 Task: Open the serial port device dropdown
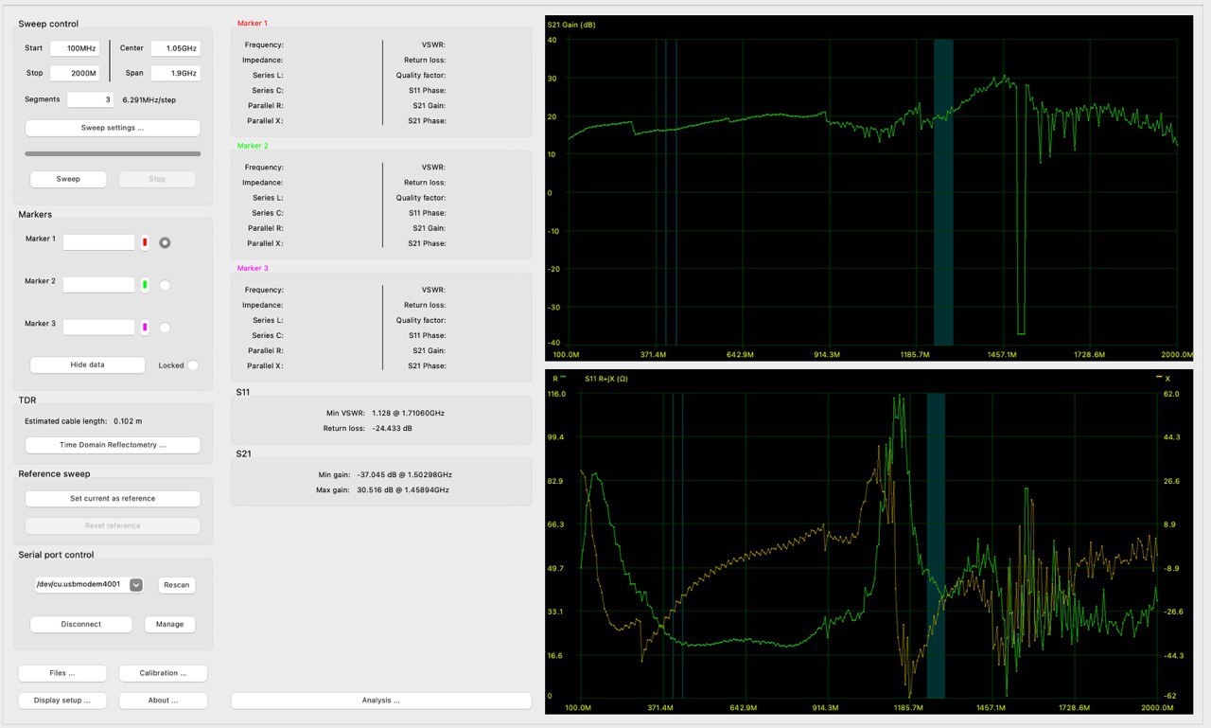coord(135,585)
